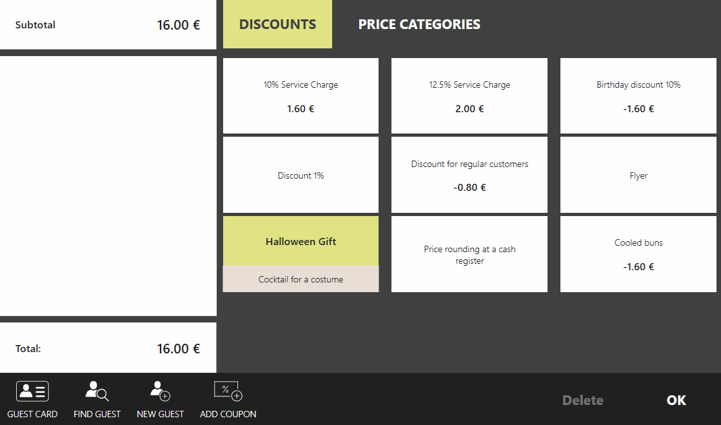Enable the Birthday discount 10% tile
This screenshot has height=425, width=721.
(638, 96)
